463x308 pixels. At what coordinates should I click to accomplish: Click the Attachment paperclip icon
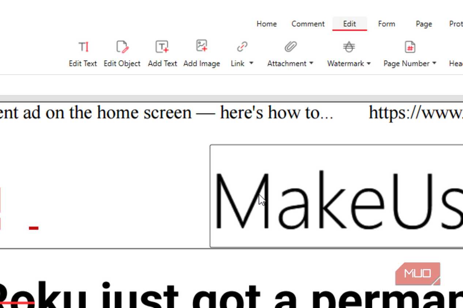tap(291, 47)
